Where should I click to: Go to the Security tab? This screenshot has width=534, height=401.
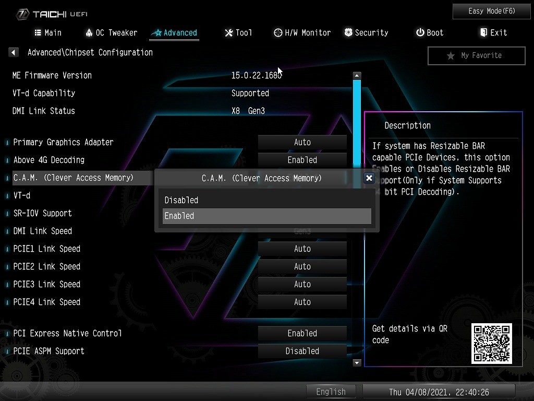tap(366, 32)
